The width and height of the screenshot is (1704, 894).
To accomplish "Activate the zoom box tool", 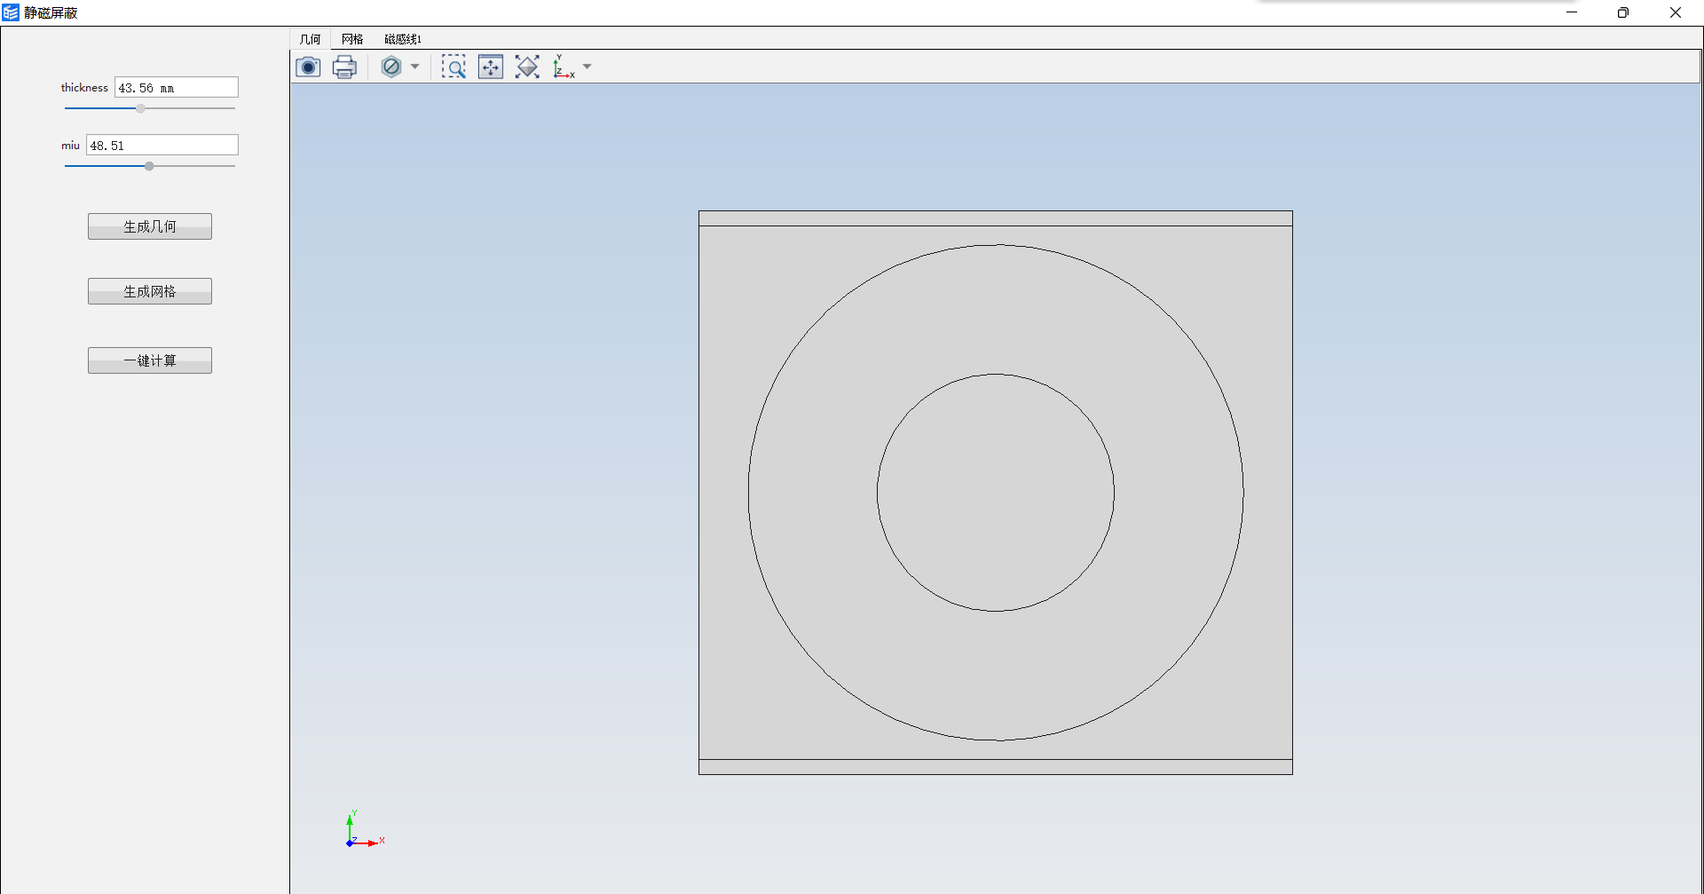I will point(454,67).
